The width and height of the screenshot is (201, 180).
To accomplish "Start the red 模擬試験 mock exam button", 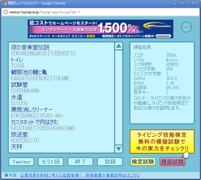I will tap(172, 162).
